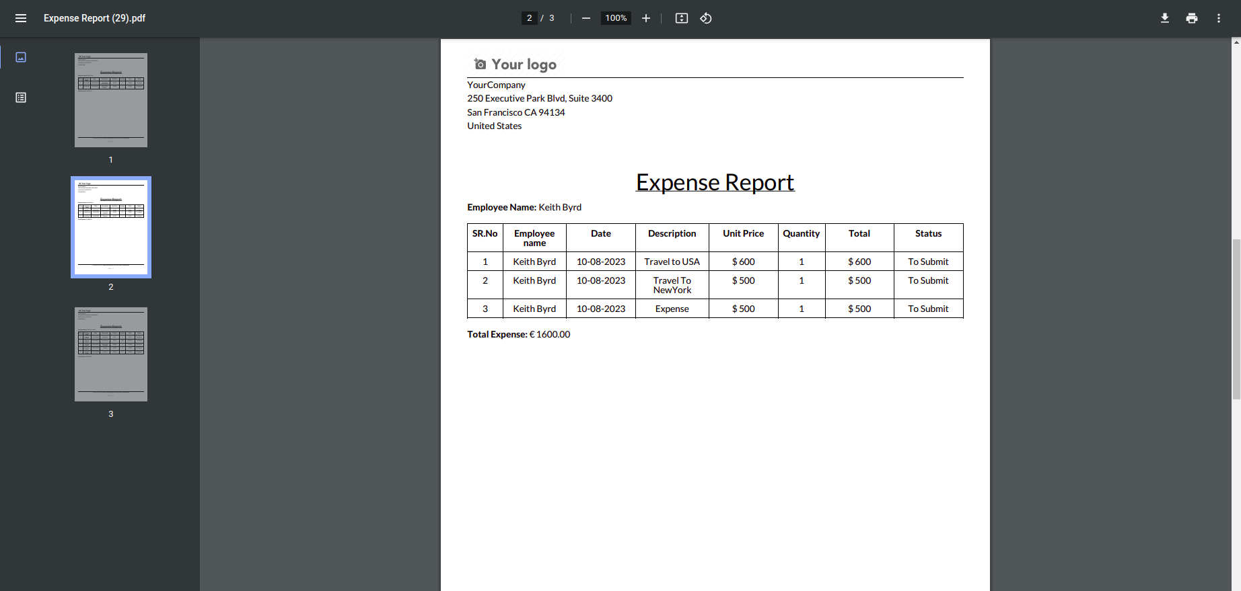Screen dimensions: 1241x591
Task: Click the zoom out minus icon
Action: (x=586, y=18)
